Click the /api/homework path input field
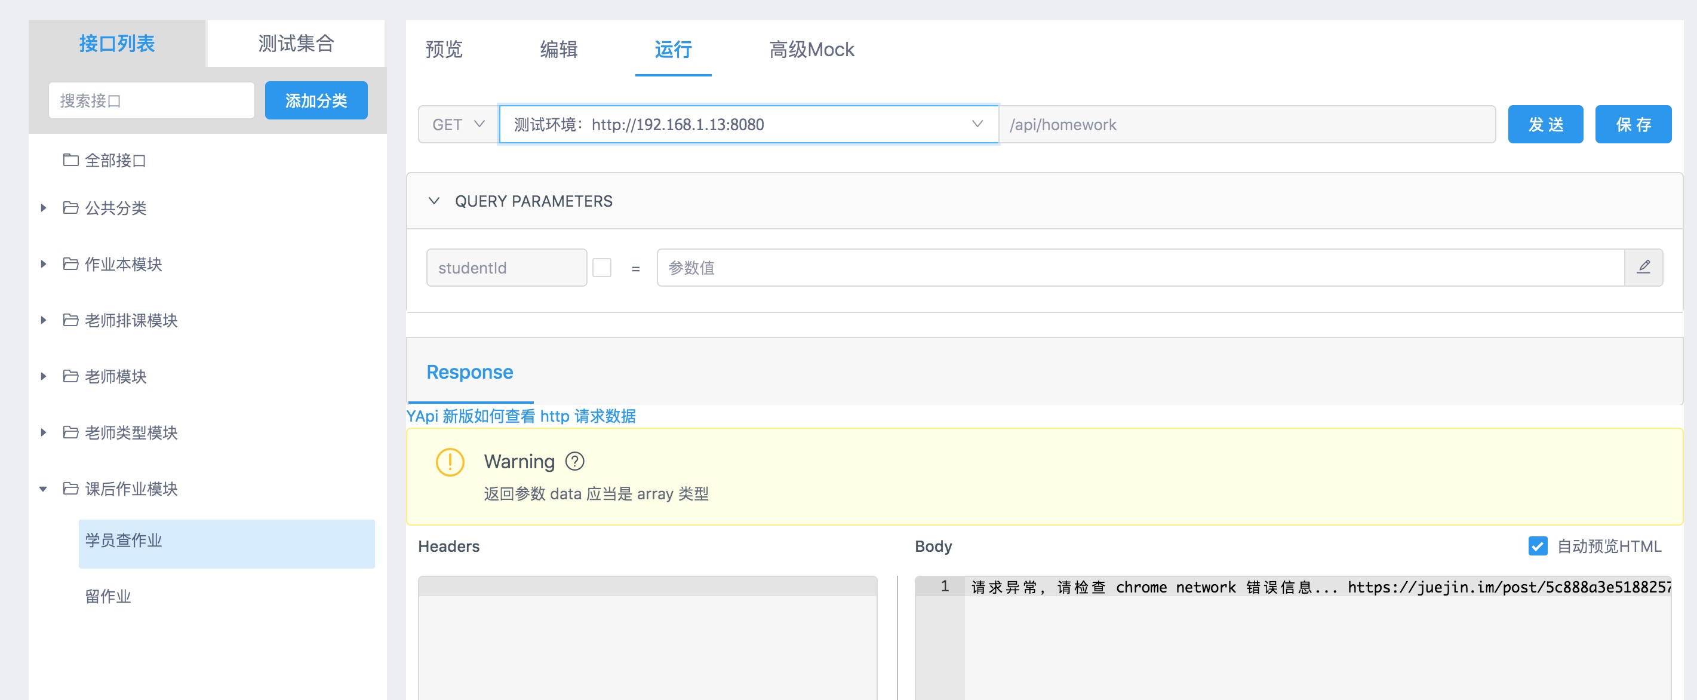This screenshot has width=1697, height=700. pos(1249,124)
